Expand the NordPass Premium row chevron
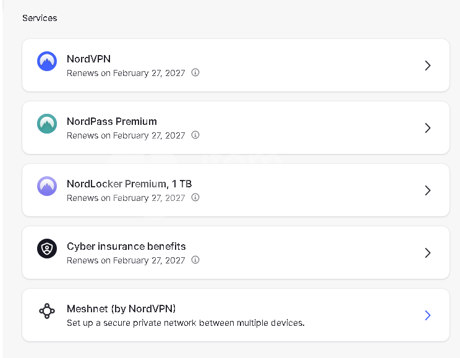Viewport: 460px width, 358px height. 428,128
